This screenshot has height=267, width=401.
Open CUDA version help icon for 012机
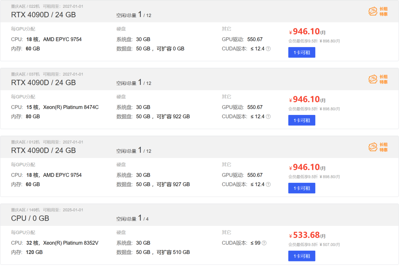coord(268,184)
